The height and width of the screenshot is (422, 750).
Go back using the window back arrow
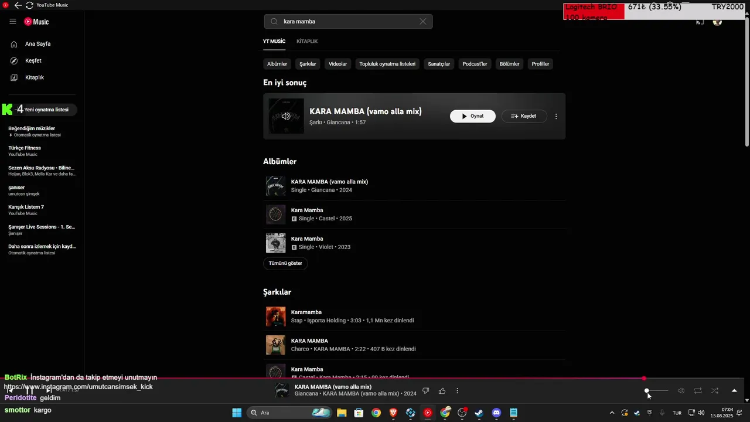point(18,5)
